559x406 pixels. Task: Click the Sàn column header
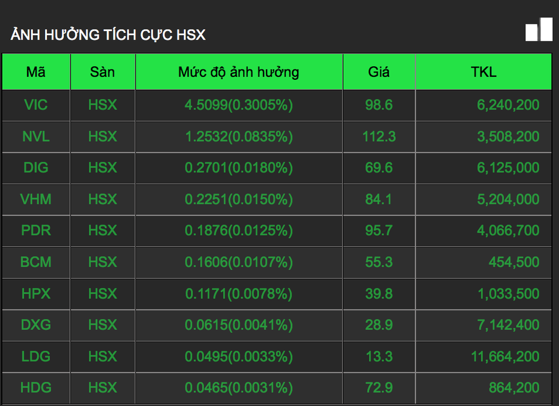(x=102, y=72)
